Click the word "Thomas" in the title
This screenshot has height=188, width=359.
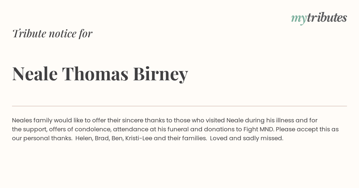95,73
